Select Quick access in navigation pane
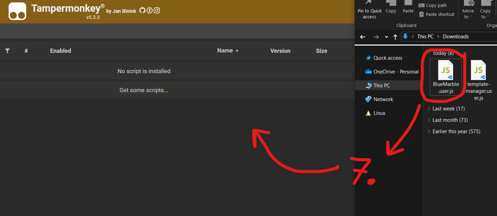Viewport: 497px width, 216px height. [388, 58]
